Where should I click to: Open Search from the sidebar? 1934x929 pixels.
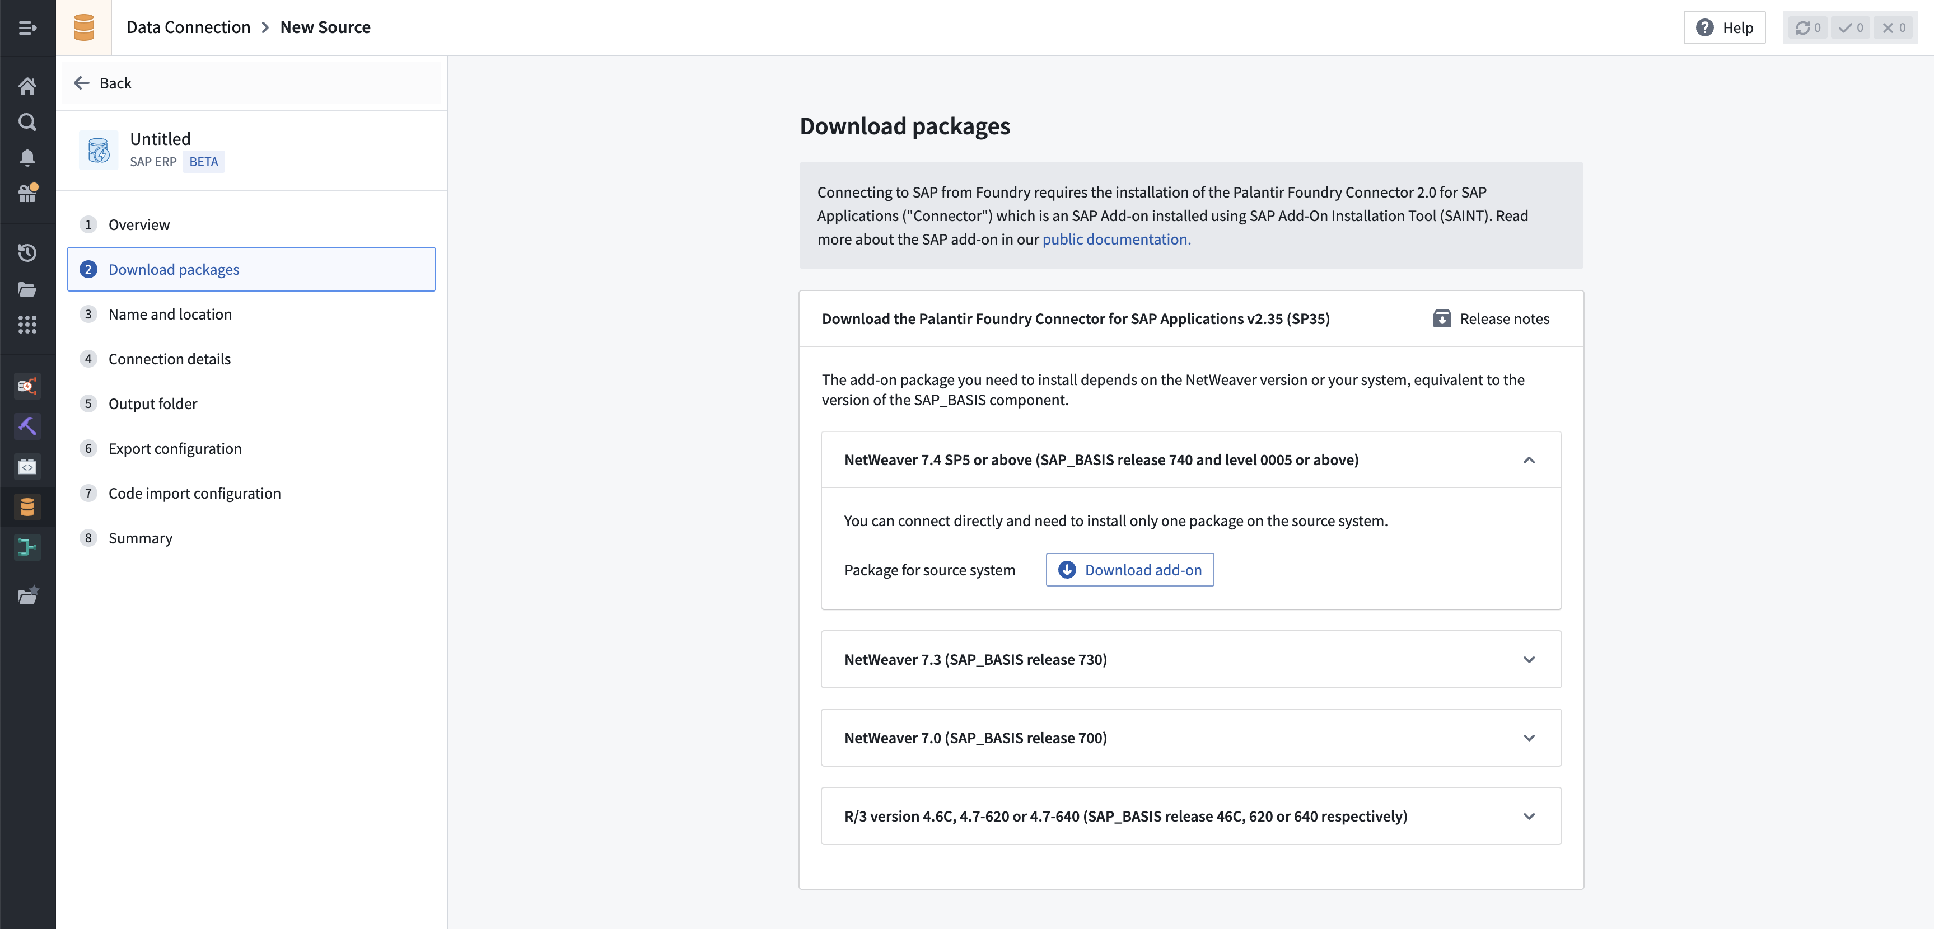point(28,121)
